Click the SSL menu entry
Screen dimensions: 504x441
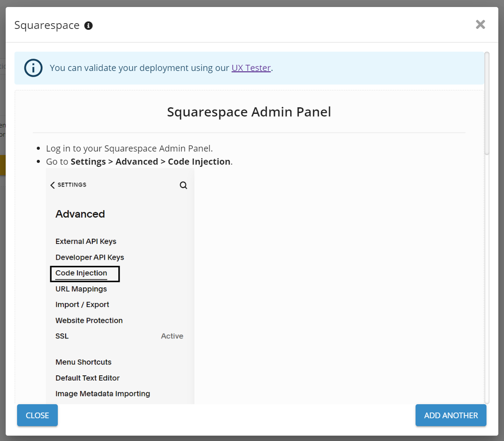(x=62, y=336)
